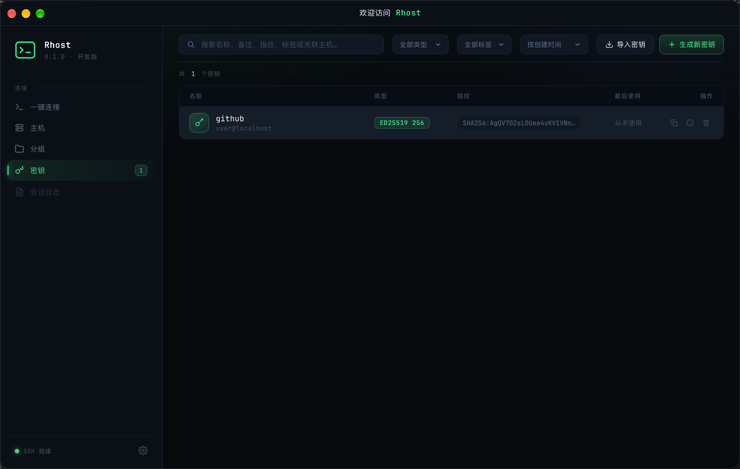Open 会话日志 session log
Screen dimensions: 740x469
pyautogui.click(x=81, y=192)
